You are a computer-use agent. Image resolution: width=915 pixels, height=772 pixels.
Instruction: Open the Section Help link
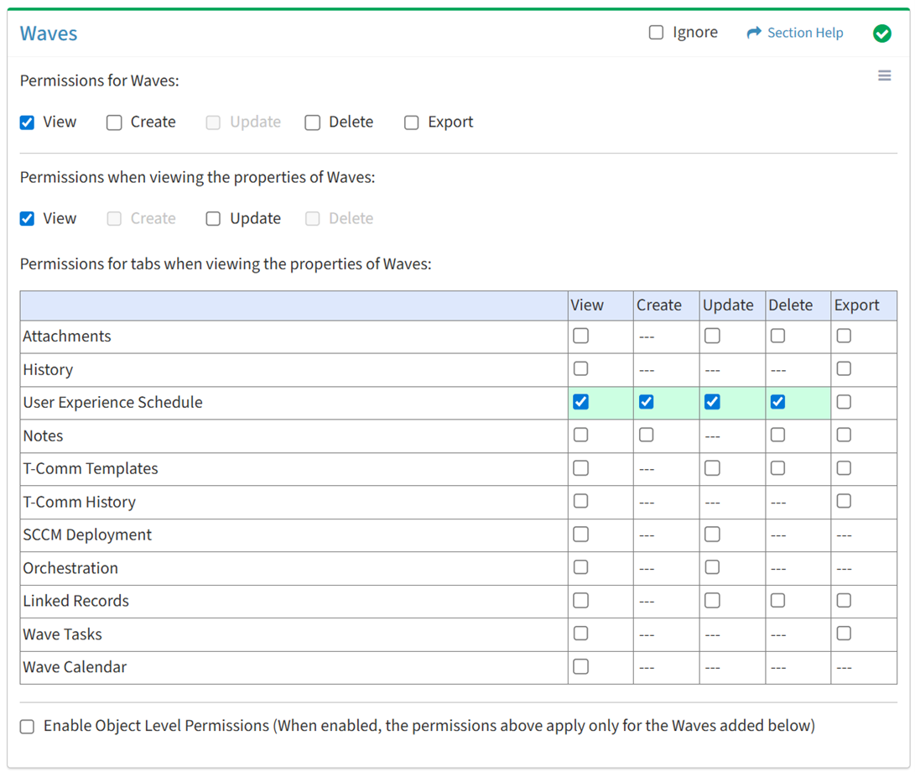pyautogui.click(x=805, y=33)
